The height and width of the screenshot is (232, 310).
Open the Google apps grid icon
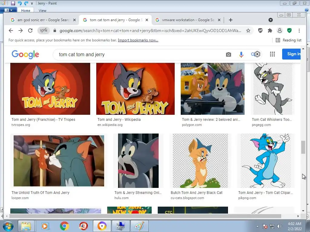click(272, 54)
